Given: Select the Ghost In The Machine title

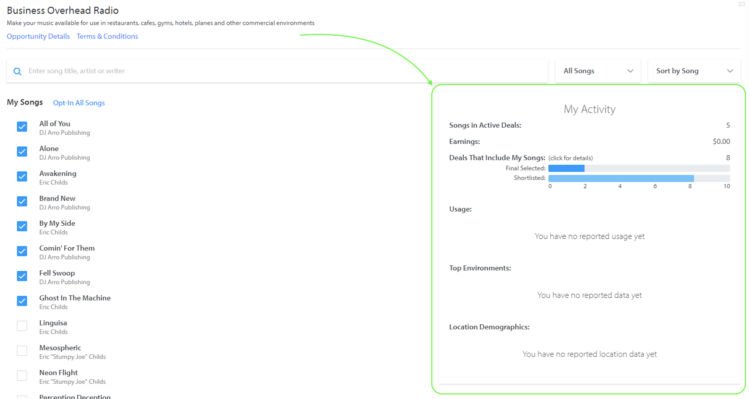Looking at the screenshot, I should (75, 298).
